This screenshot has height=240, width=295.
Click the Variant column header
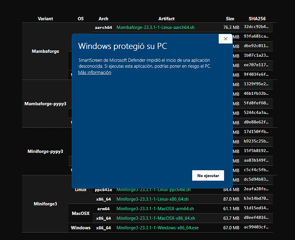pos(45,19)
